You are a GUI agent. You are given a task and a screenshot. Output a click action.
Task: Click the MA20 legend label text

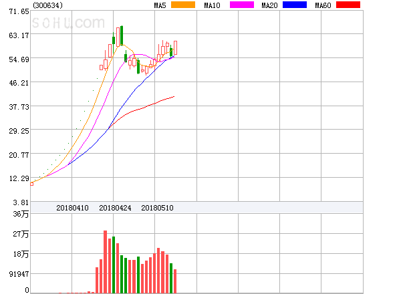[x=269, y=5]
